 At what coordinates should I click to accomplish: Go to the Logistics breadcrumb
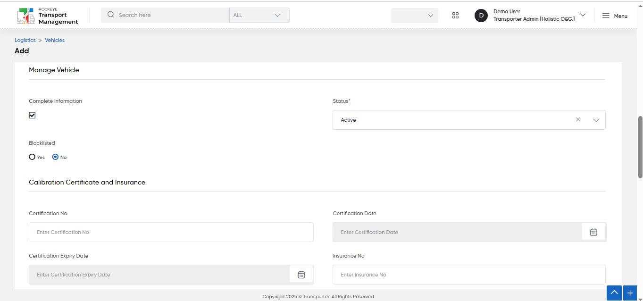(x=25, y=40)
